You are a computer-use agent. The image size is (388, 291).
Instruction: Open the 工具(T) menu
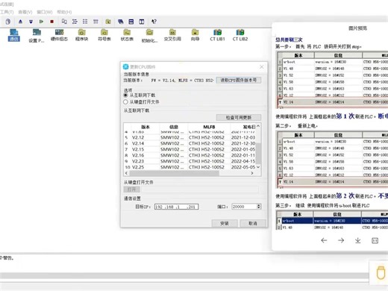7,12
